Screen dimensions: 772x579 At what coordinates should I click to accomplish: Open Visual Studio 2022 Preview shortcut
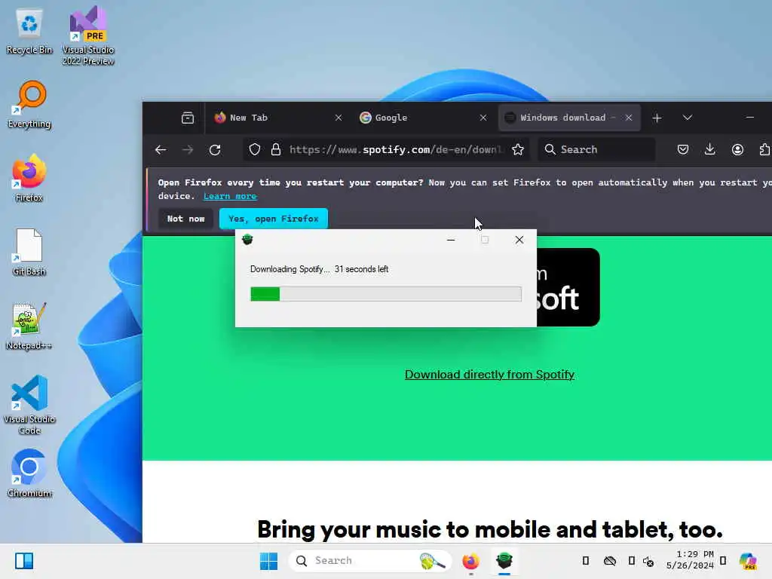point(88,35)
